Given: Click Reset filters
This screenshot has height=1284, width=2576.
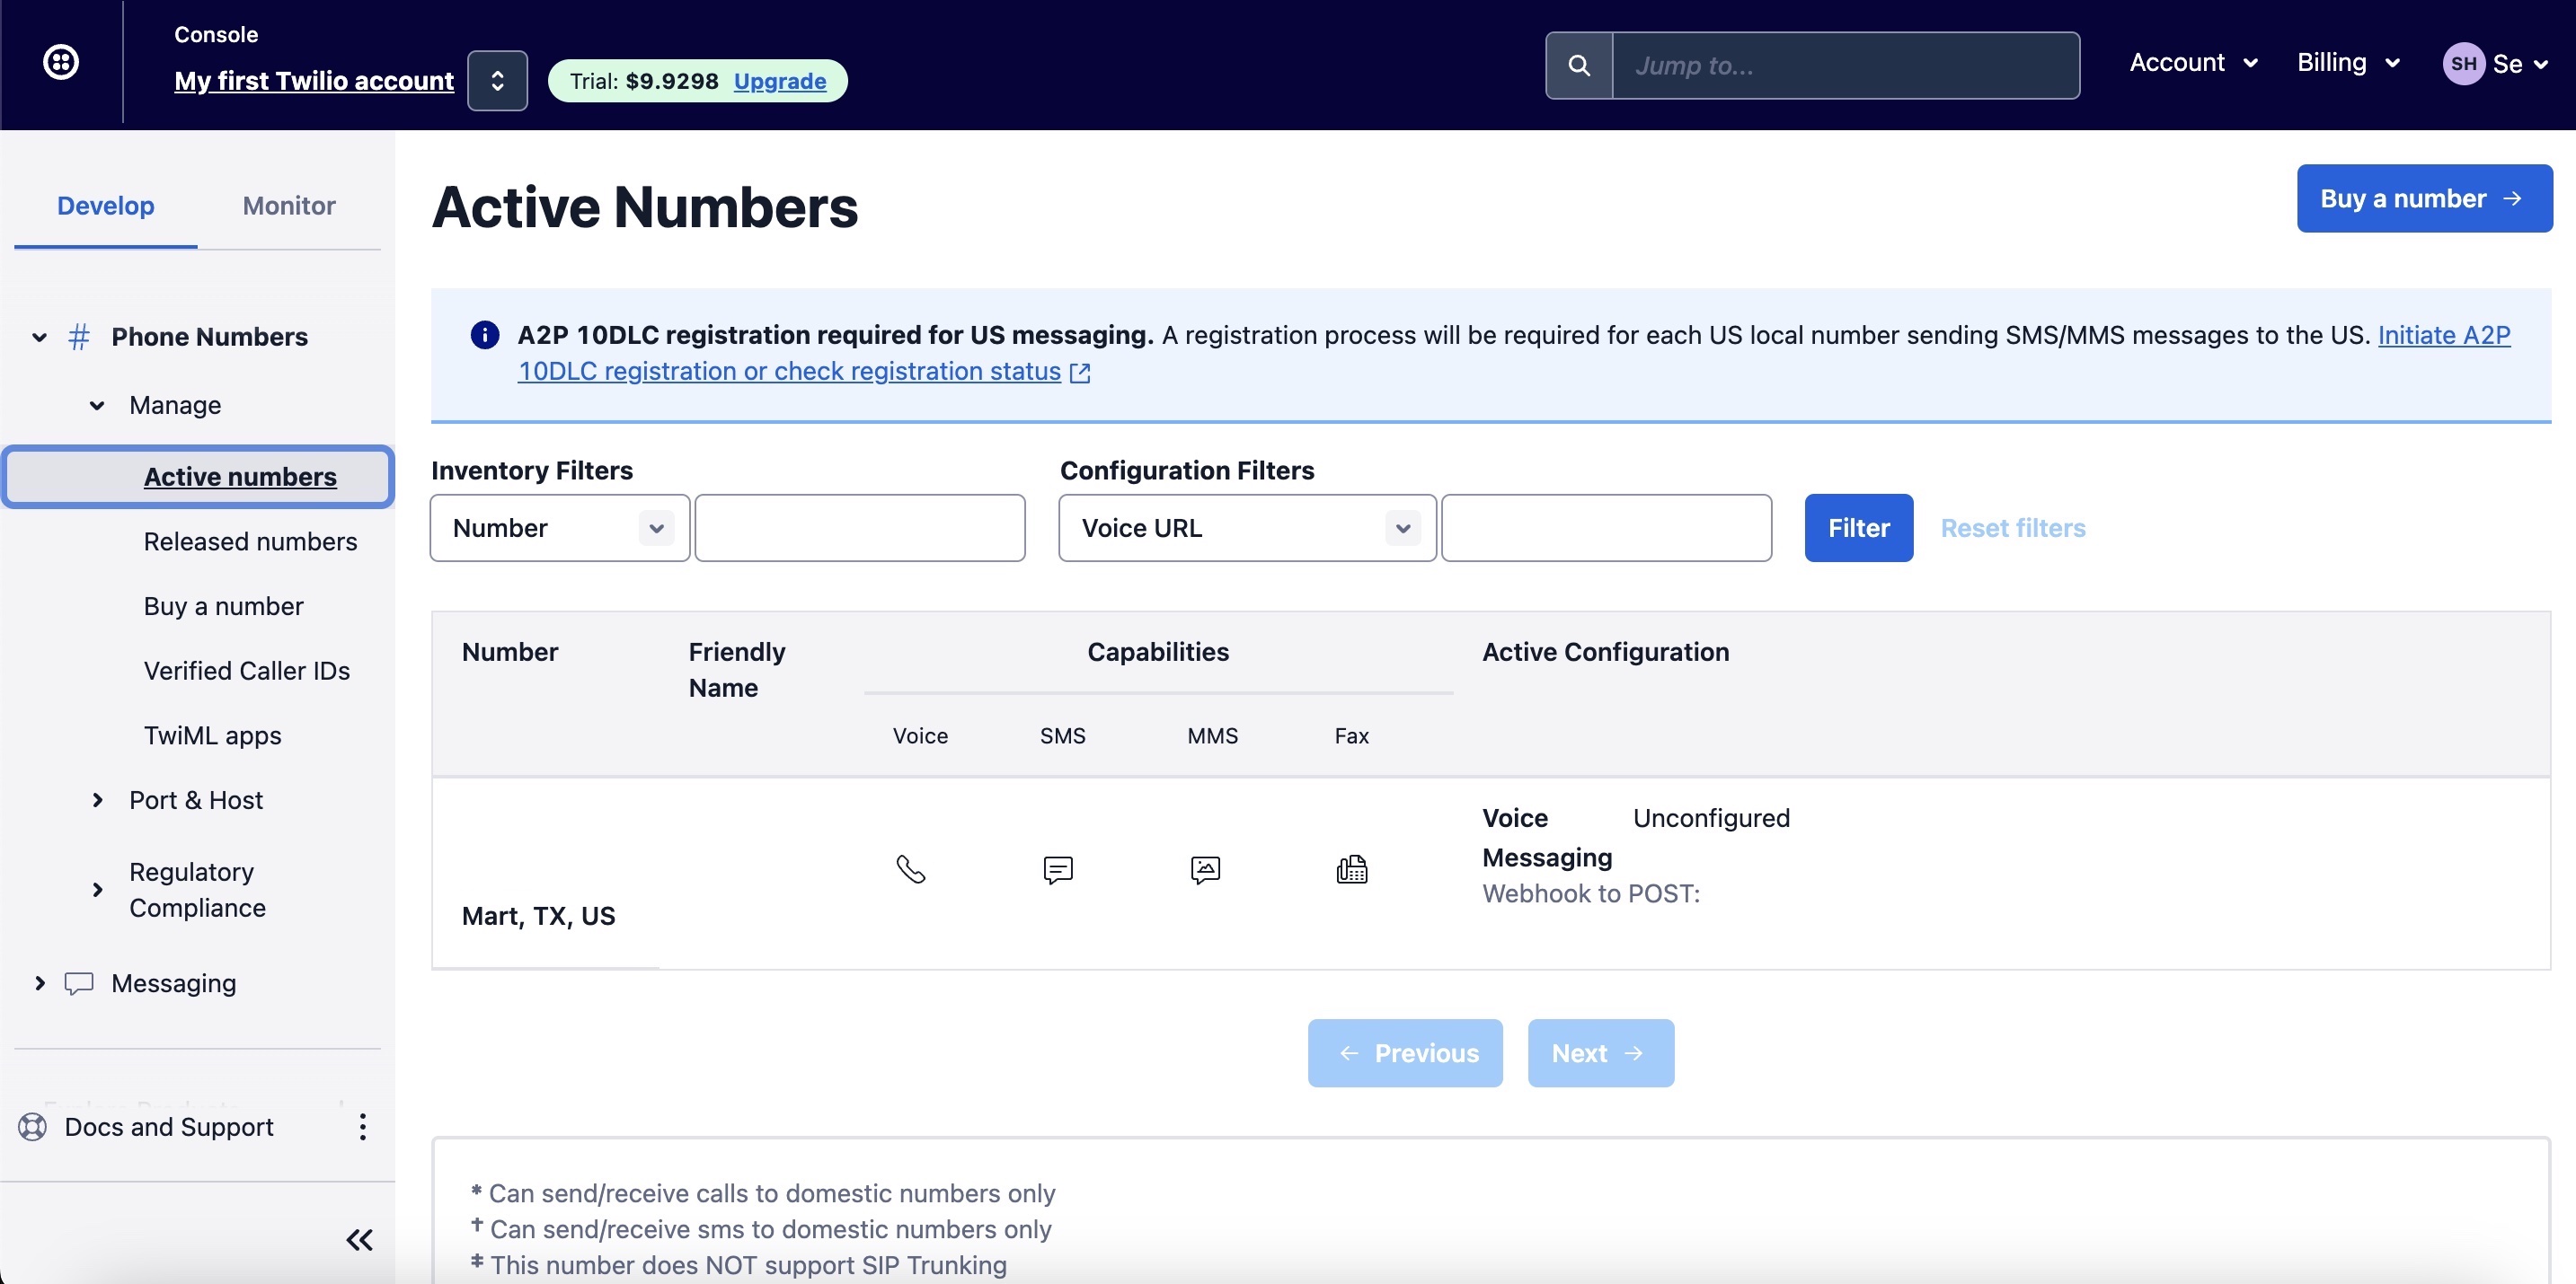Looking at the screenshot, I should click(x=2013, y=528).
